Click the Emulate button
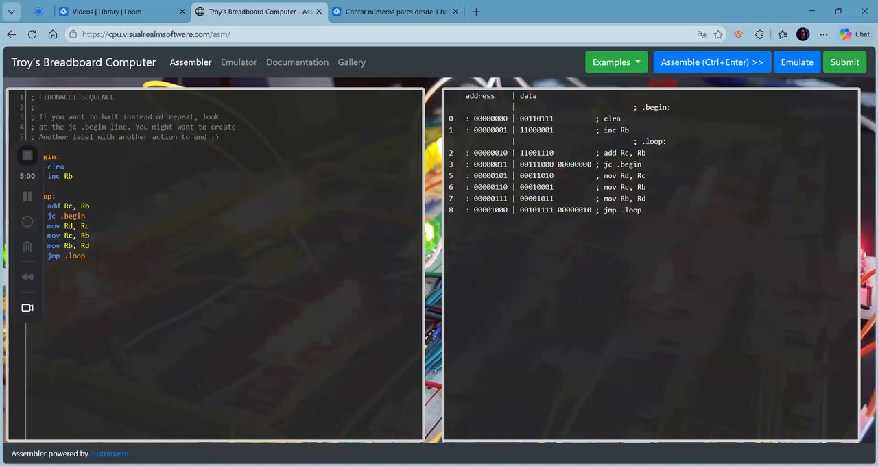This screenshot has width=878, height=466. [797, 62]
